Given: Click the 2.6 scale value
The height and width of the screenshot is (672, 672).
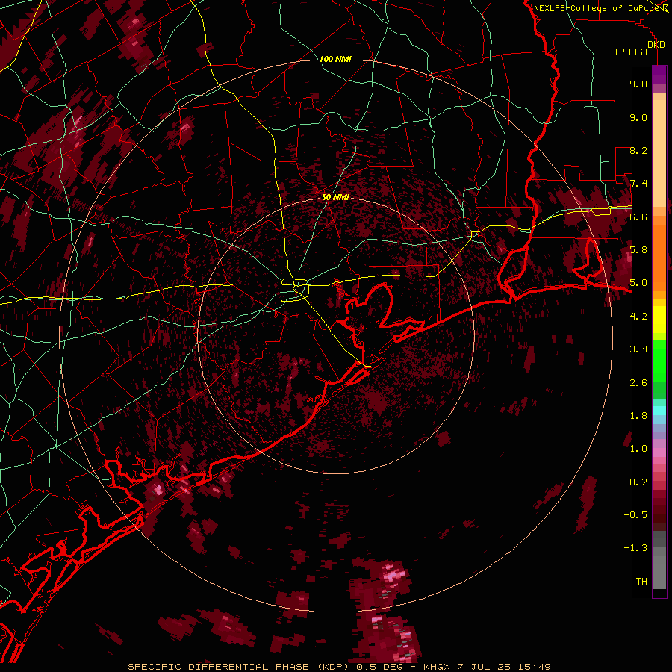Looking at the screenshot, I should [x=638, y=383].
